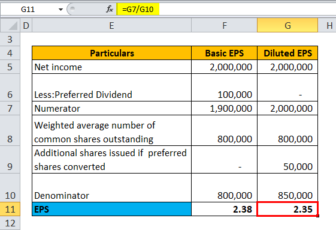Select column D header
The height and width of the screenshot is (230, 336).
pyautogui.click(x=26, y=25)
